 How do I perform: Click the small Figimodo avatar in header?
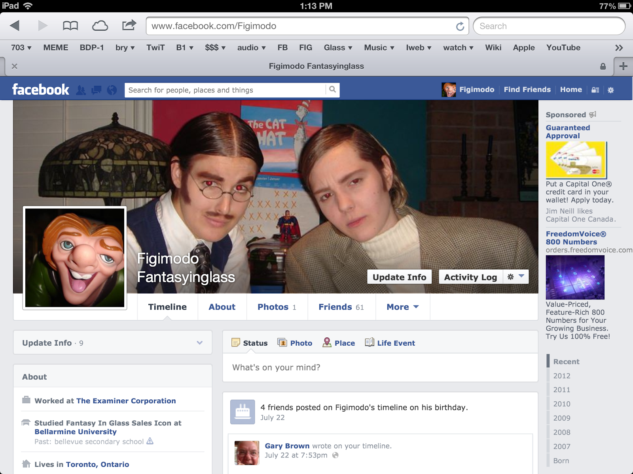[x=449, y=90]
